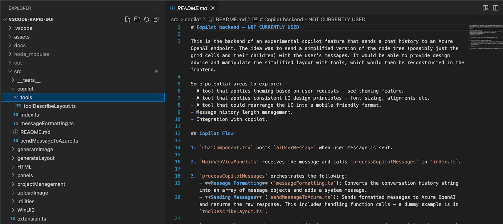Click the breadcrumb README.md info icon
This screenshot has width=503, height=224.
pos(211,19)
